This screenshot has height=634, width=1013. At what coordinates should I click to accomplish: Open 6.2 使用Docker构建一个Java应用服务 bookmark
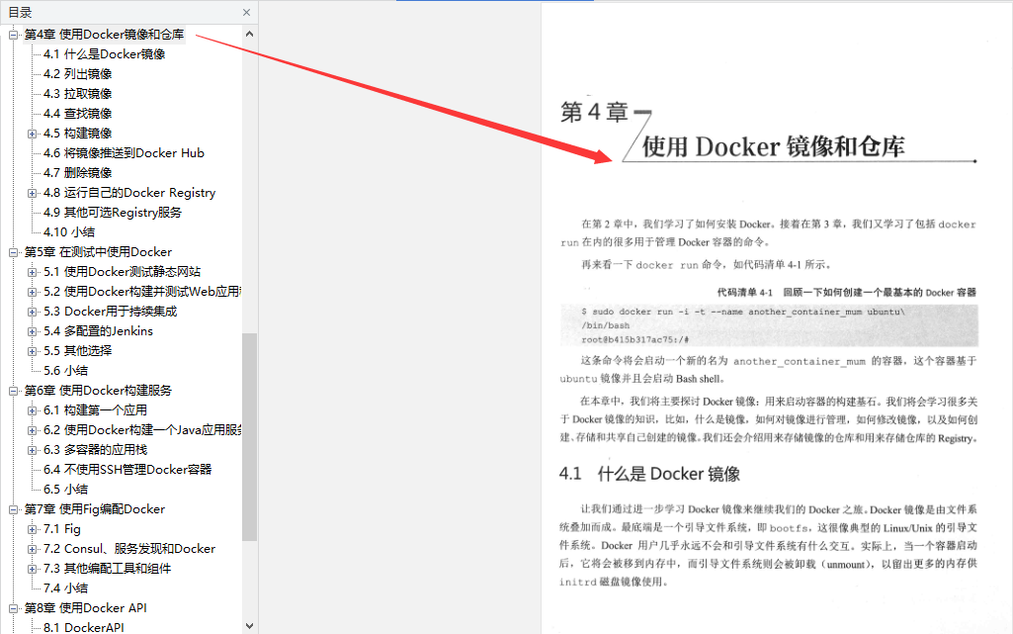142,430
